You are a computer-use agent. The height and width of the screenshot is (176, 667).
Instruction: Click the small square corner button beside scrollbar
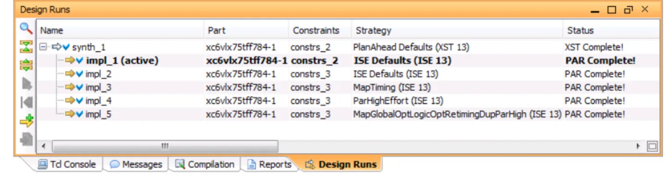tap(652, 146)
